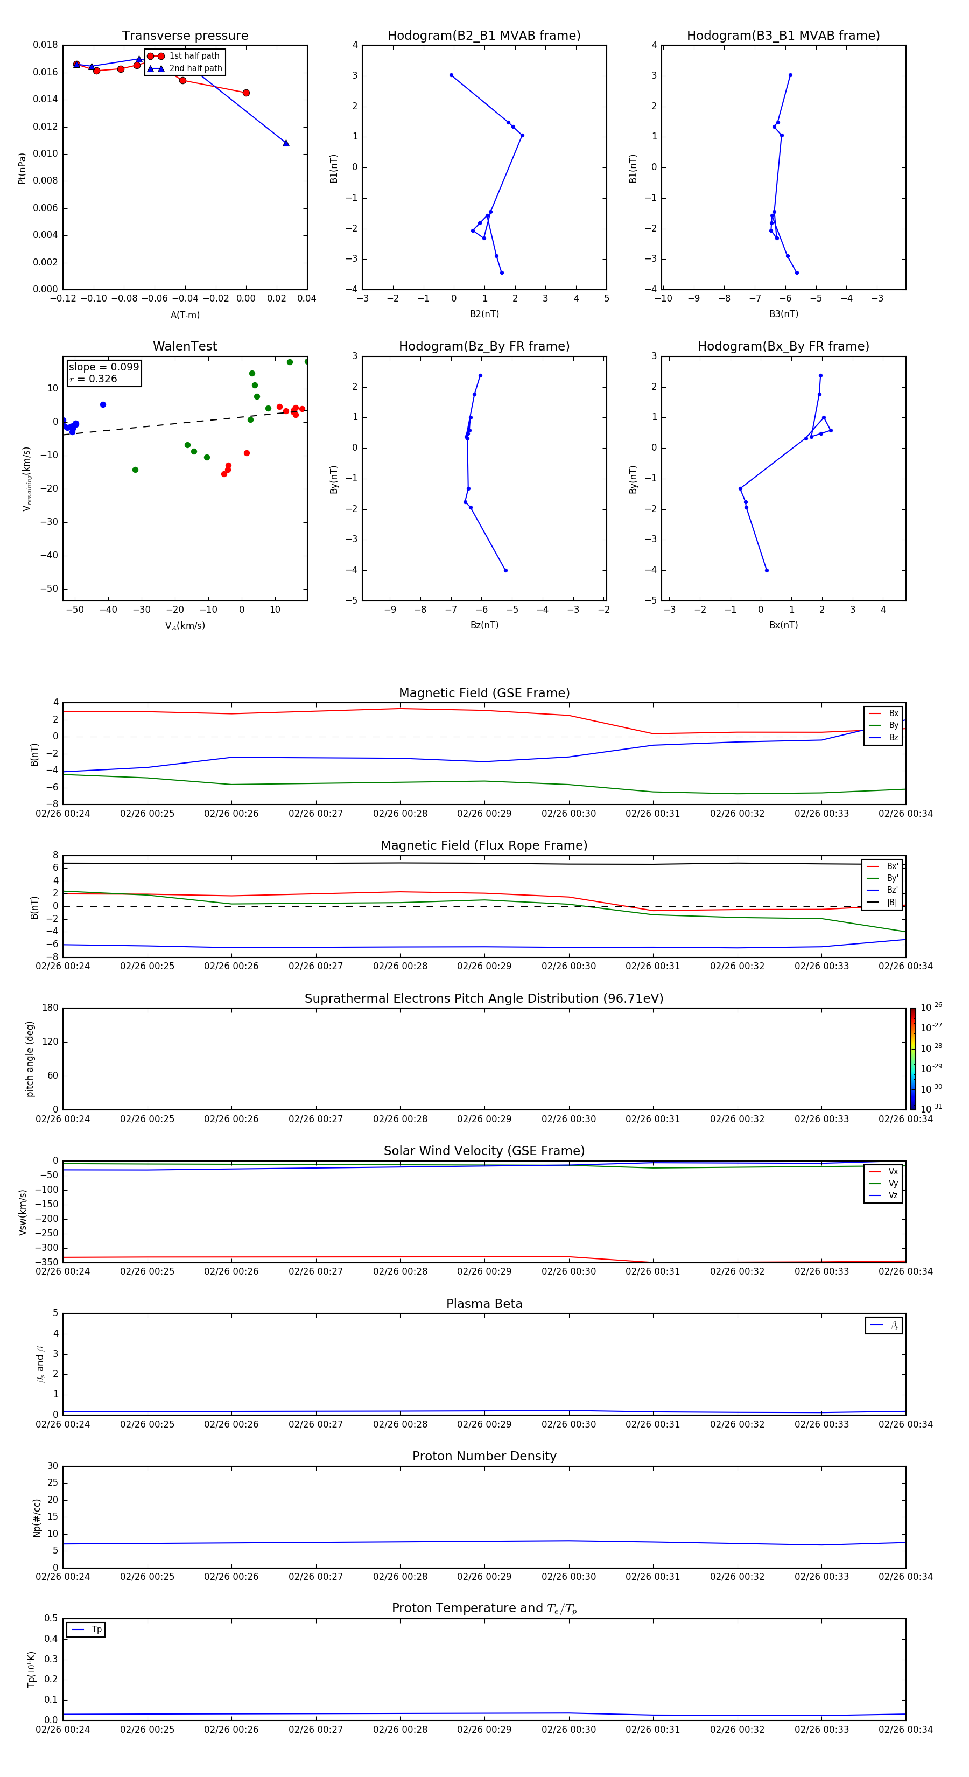Select the Bz' entry in flux rope legend
This screenshot has height=1777, width=969.
[882, 890]
